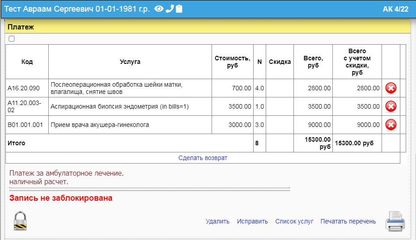Image resolution: width=416 pixels, height=240 pixels.
Task: Open the clipboard icon in header
Action: [x=179, y=9]
